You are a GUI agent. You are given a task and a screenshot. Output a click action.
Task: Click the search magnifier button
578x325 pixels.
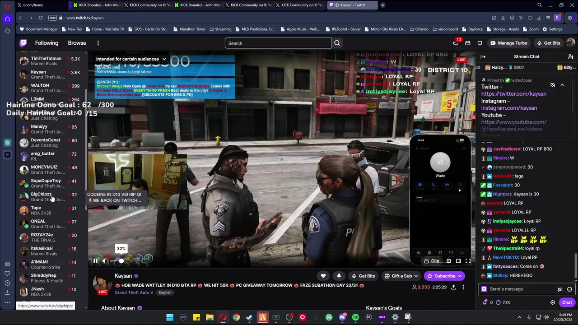(337, 43)
